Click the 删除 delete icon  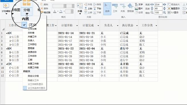[42, 9]
